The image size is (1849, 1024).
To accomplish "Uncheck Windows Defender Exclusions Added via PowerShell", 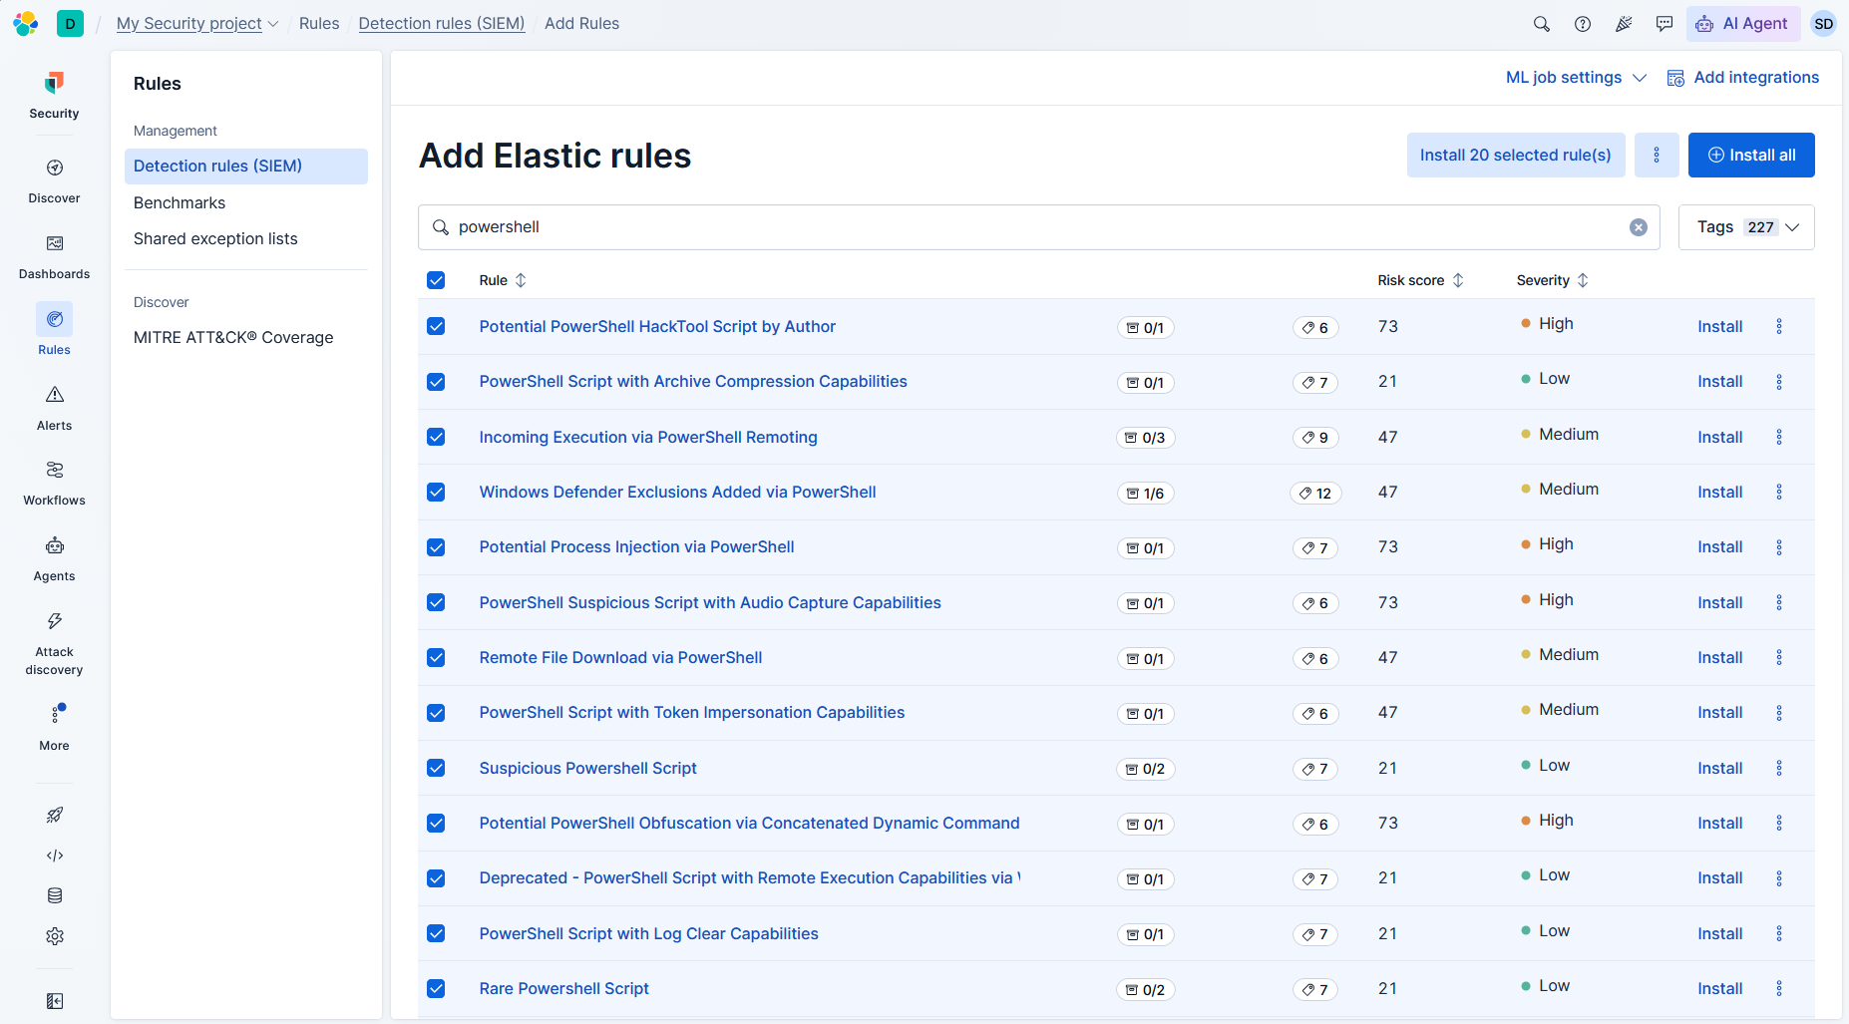I will click(436, 492).
